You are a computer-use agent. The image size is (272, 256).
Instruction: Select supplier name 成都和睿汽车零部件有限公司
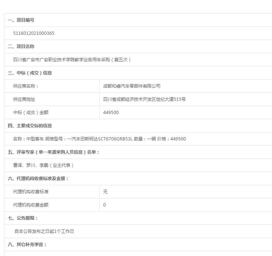tap(132, 86)
